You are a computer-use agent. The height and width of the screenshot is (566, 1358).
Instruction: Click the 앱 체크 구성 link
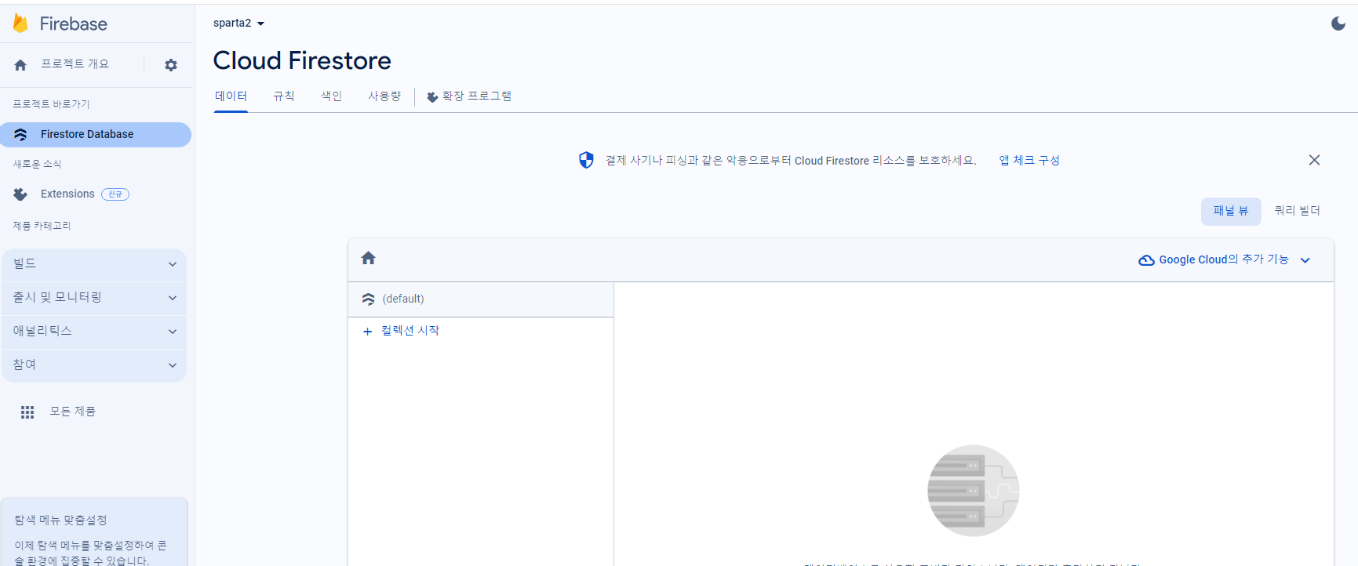1029,161
